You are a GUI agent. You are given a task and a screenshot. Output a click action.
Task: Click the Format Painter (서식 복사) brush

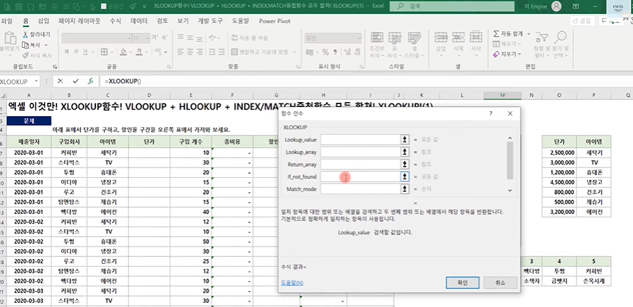[x=37, y=55]
